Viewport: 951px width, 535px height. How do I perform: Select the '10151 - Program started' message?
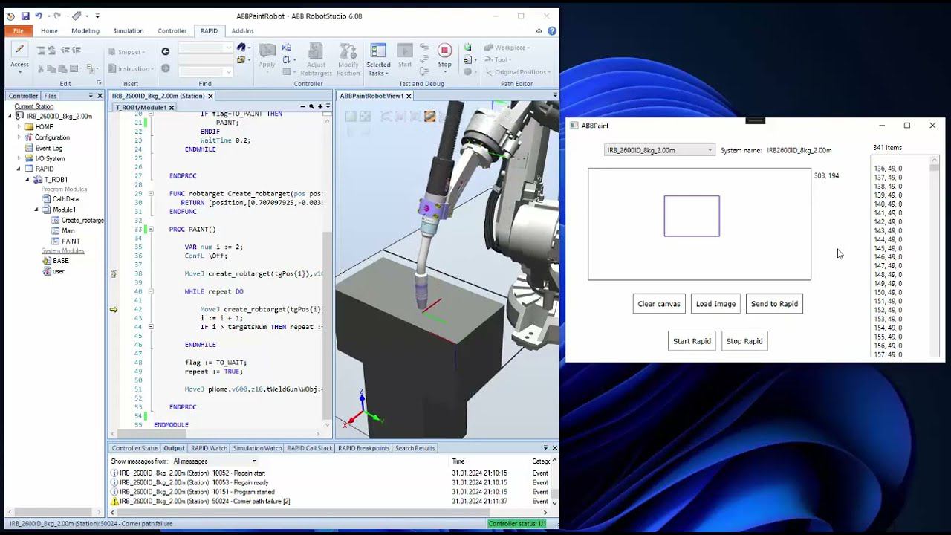(197, 492)
